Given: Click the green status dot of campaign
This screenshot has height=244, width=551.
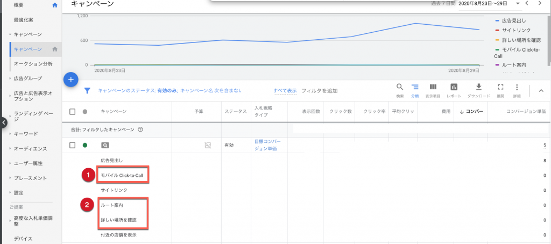Looking at the screenshot, I should tap(84, 145).
